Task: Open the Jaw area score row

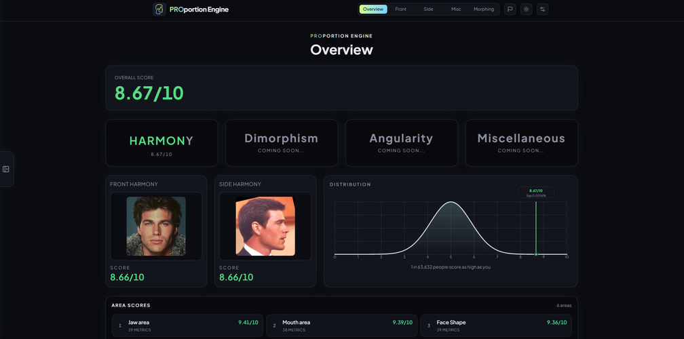Action: (187, 325)
